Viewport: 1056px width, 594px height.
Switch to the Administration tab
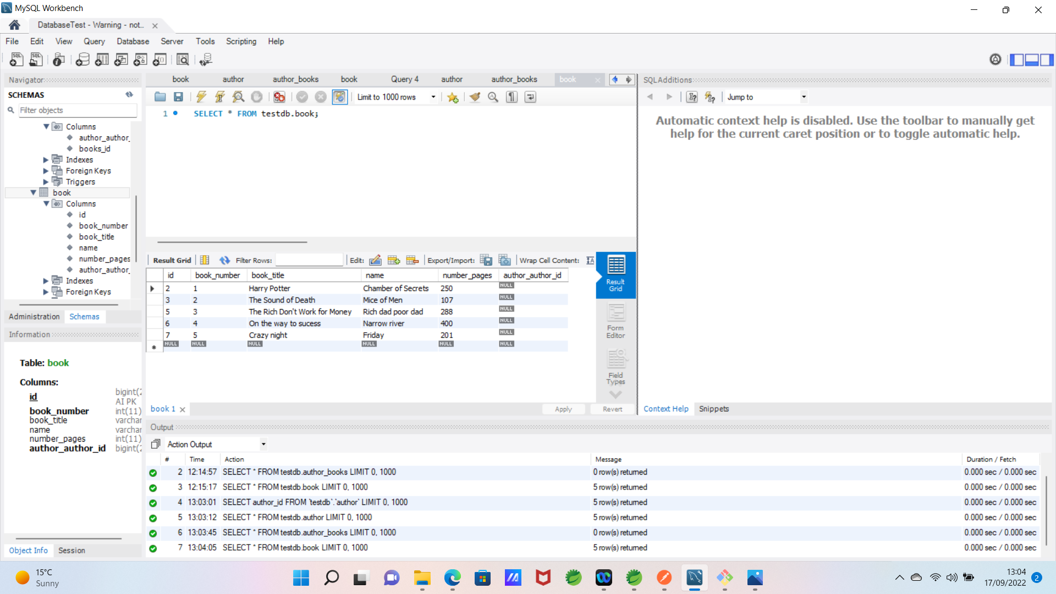[x=34, y=316]
